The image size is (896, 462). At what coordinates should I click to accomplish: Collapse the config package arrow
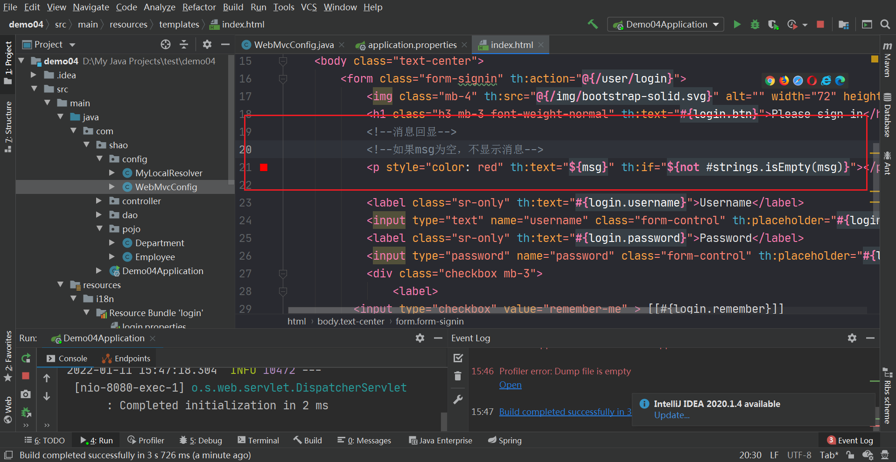pos(99,159)
